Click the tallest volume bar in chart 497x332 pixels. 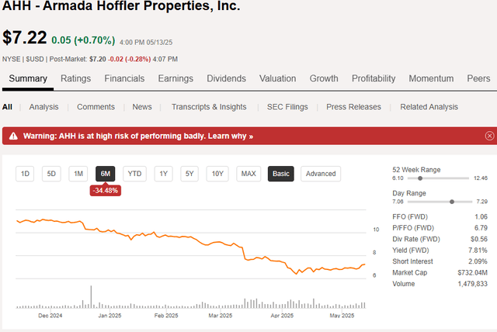tap(92, 297)
